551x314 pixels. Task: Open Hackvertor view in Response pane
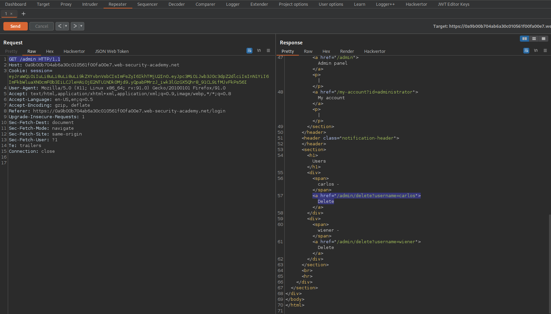pyautogui.click(x=375, y=51)
